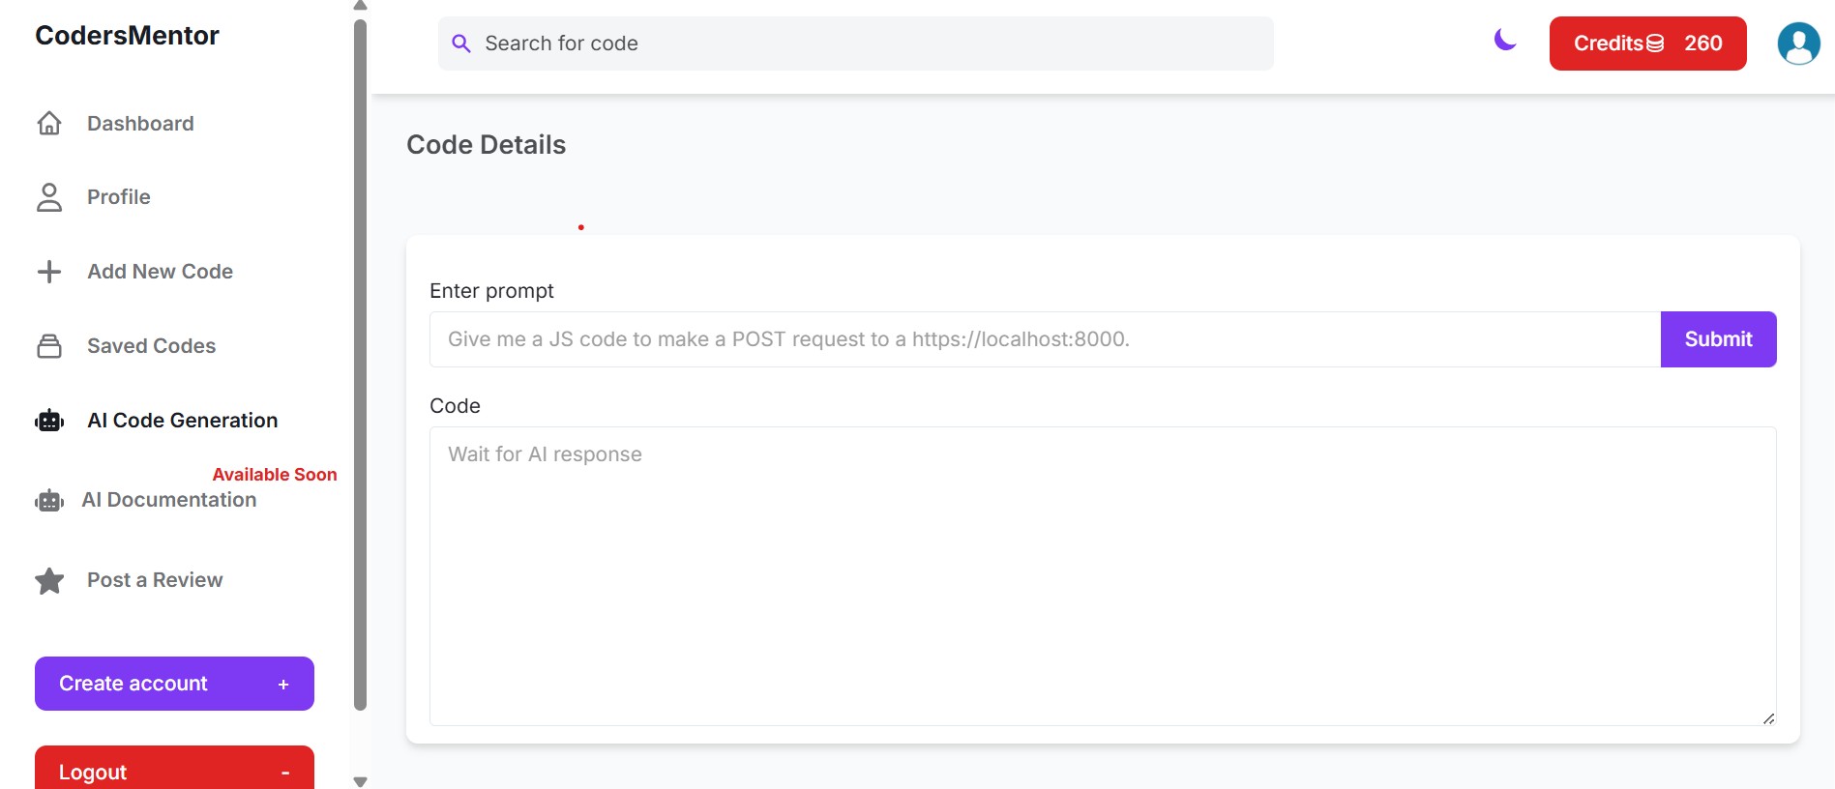Click the Logout button

click(174, 768)
